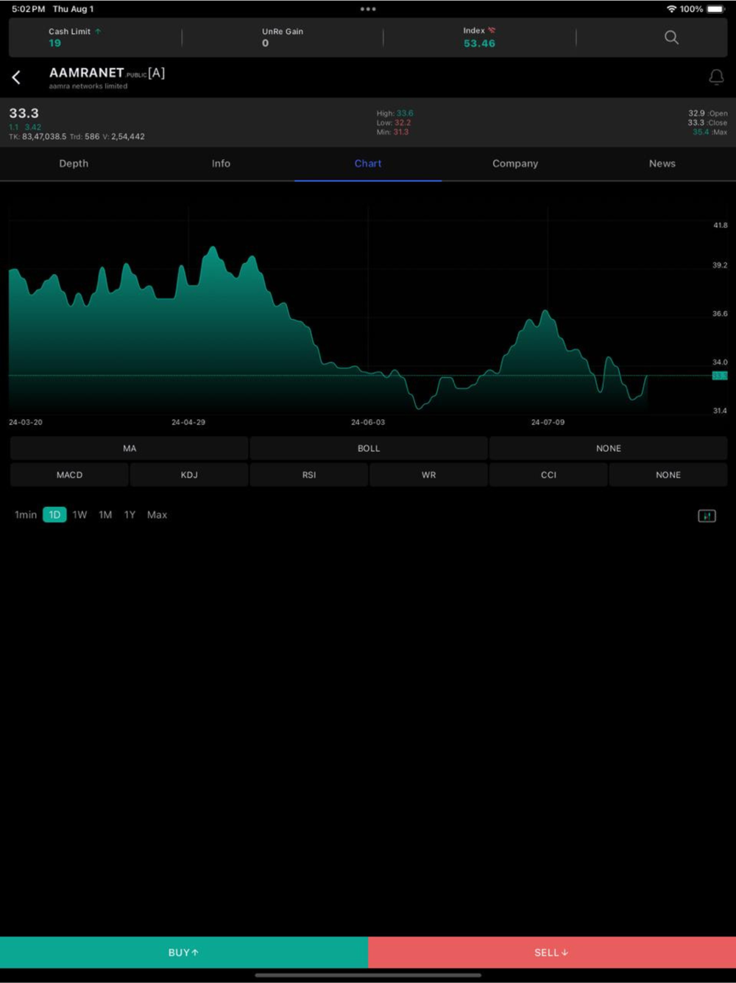736x983 pixels.
Task: Tap the back arrow beside AAMRANET
Action: coord(16,77)
